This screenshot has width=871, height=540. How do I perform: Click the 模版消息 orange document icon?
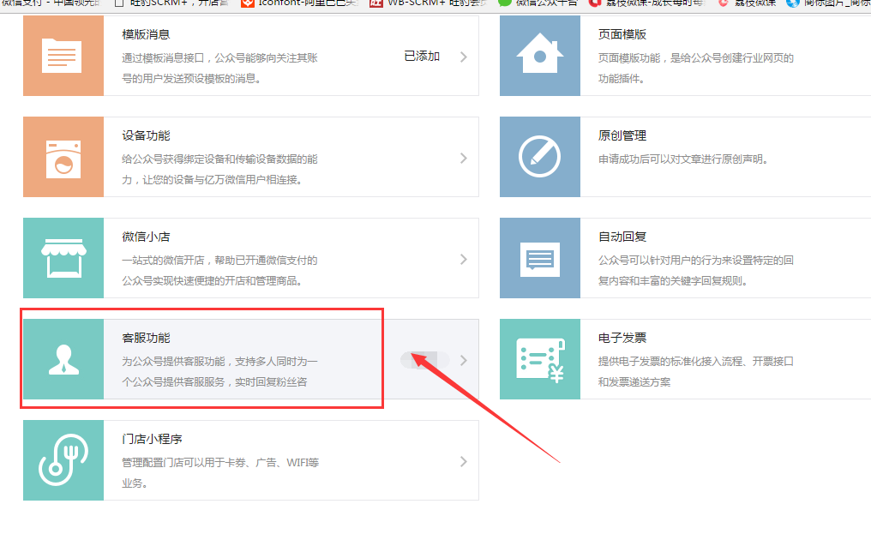tap(63, 57)
